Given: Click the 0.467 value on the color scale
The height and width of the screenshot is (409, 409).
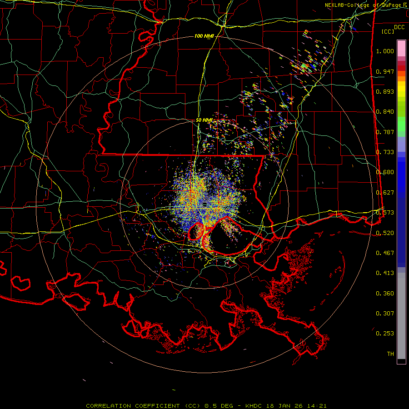Looking at the screenshot, I should point(385,253).
